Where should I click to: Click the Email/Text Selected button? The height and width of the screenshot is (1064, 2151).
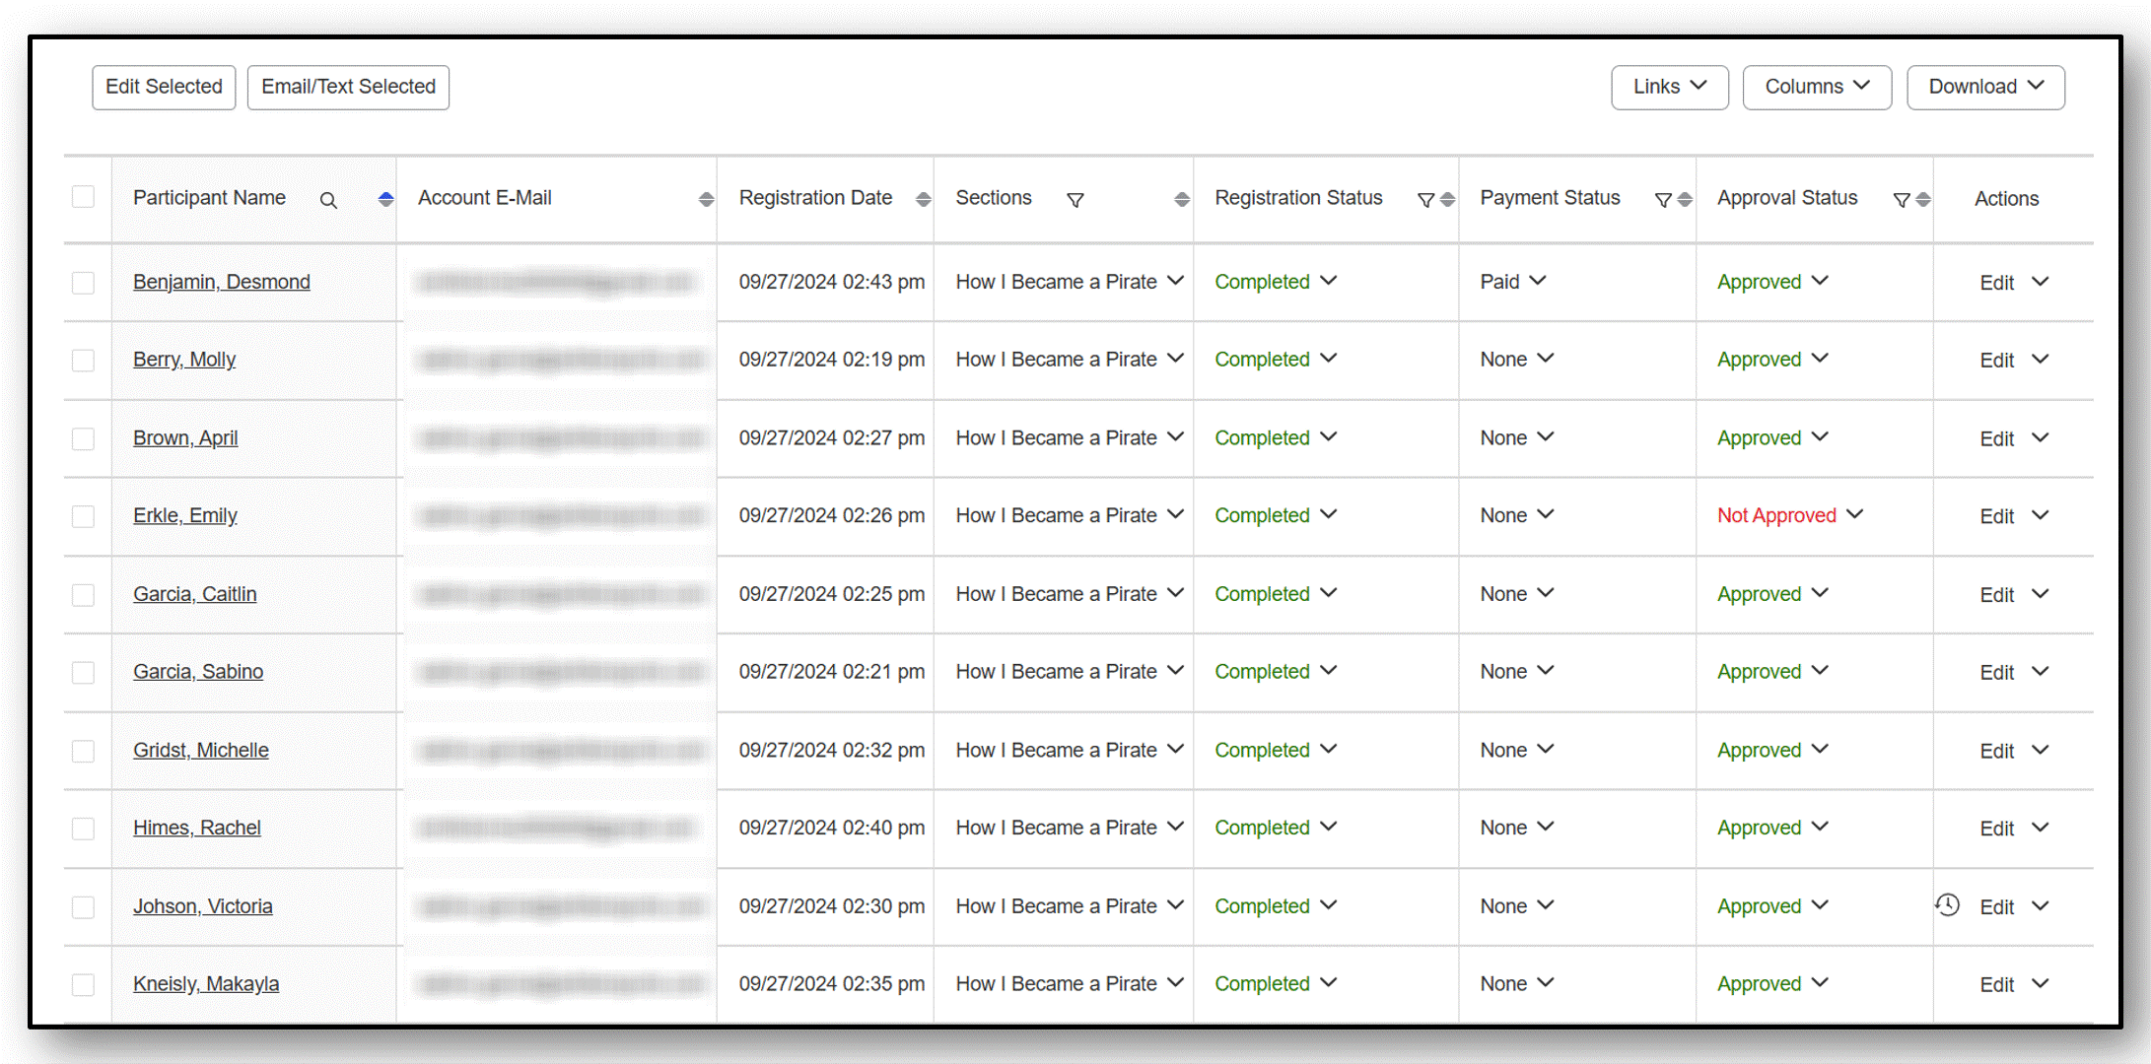[348, 87]
